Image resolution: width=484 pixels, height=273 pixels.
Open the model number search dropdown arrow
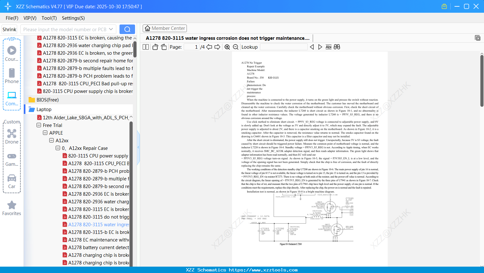(x=111, y=29)
